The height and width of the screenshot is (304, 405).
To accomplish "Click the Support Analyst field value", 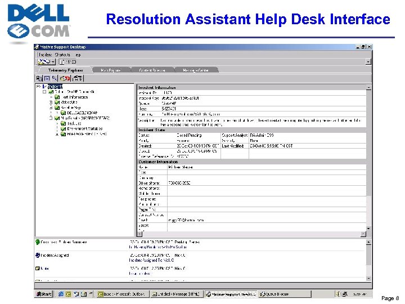I will pos(262,135).
